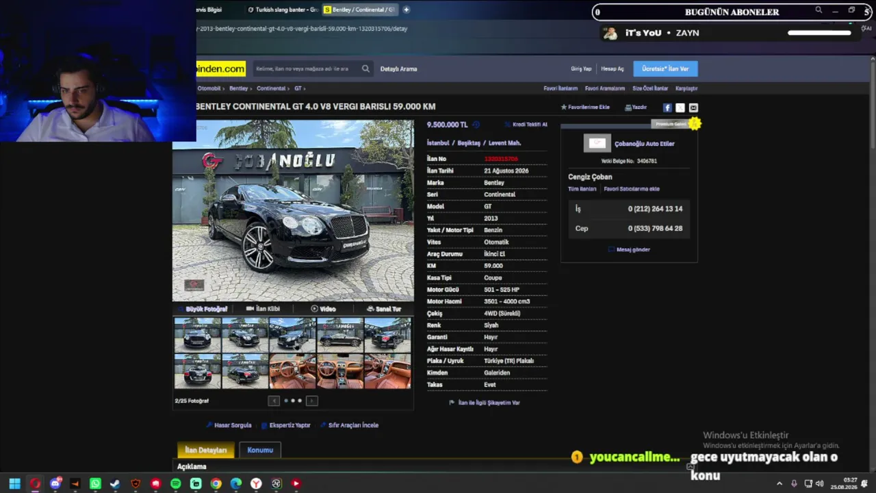Open Google Chrome from the taskbar
Screen dimensions: 876x493
(216, 483)
